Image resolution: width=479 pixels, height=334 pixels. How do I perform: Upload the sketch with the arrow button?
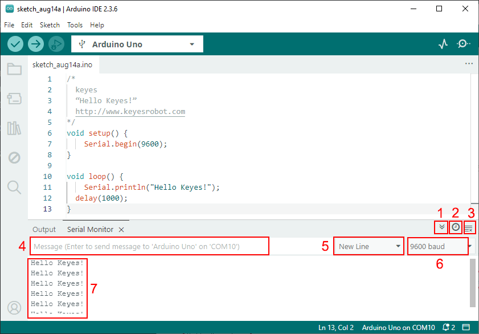coord(36,44)
